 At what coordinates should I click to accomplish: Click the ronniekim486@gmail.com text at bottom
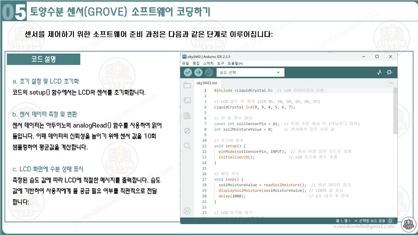(x=363, y=227)
